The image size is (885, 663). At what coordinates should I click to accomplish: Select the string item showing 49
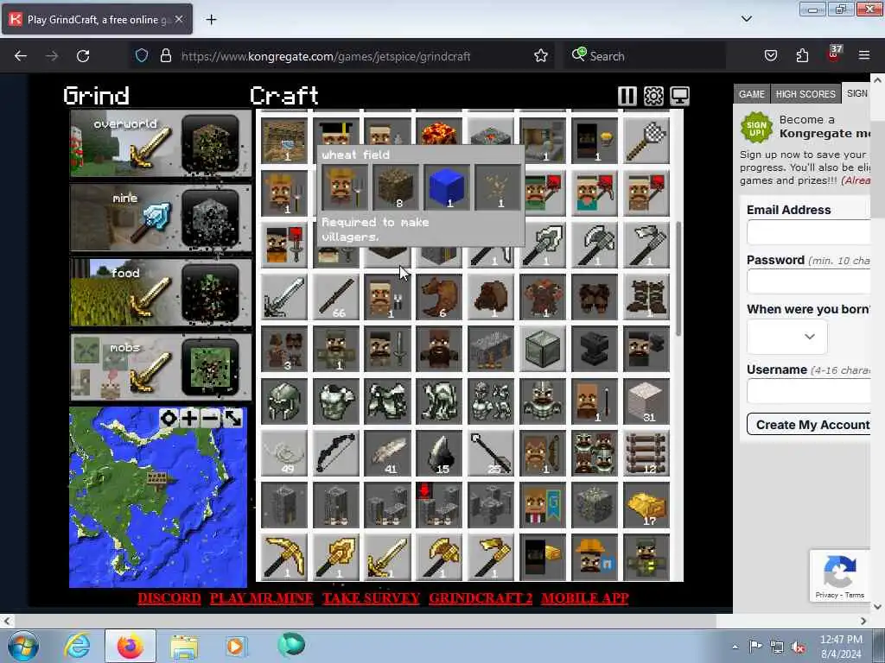click(x=284, y=453)
